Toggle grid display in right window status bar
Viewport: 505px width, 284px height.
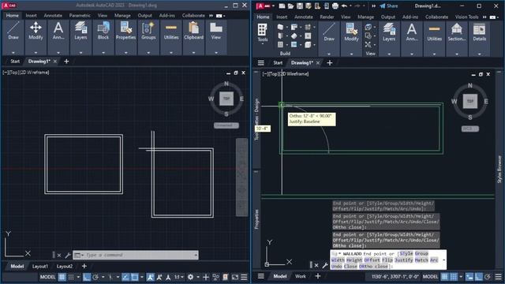444,277
